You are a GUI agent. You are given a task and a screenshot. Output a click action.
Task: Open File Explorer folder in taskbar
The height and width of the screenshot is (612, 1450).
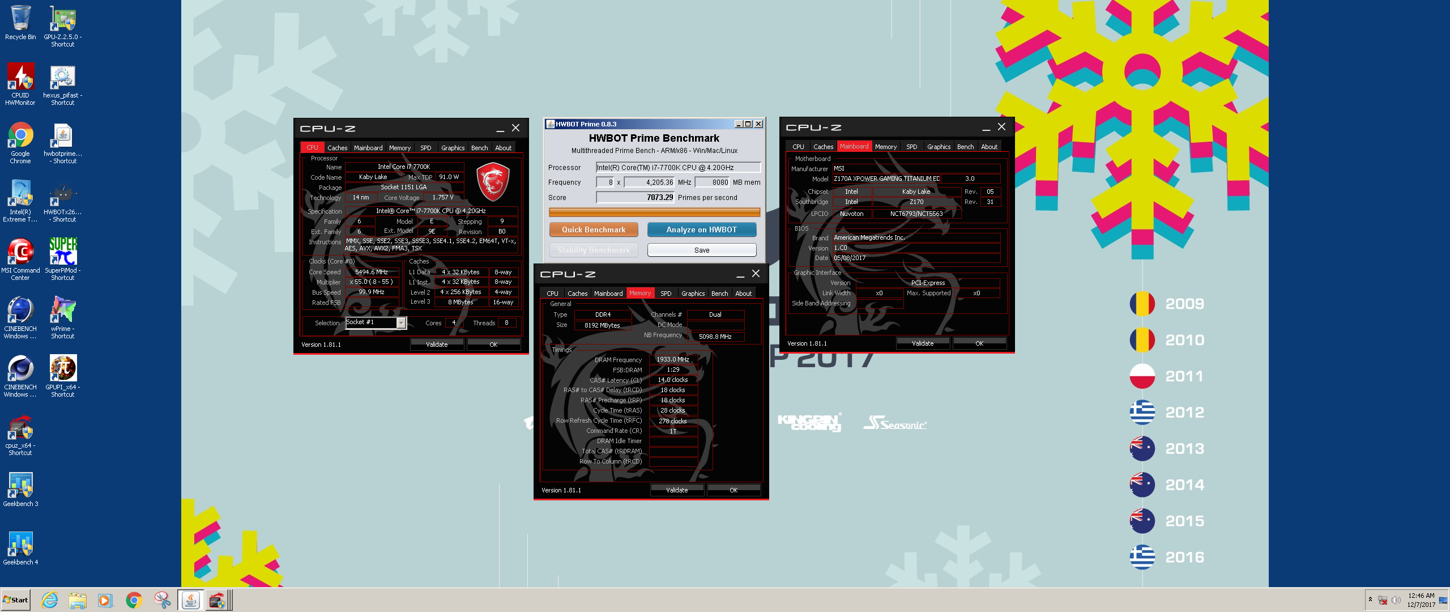pyautogui.click(x=78, y=600)
